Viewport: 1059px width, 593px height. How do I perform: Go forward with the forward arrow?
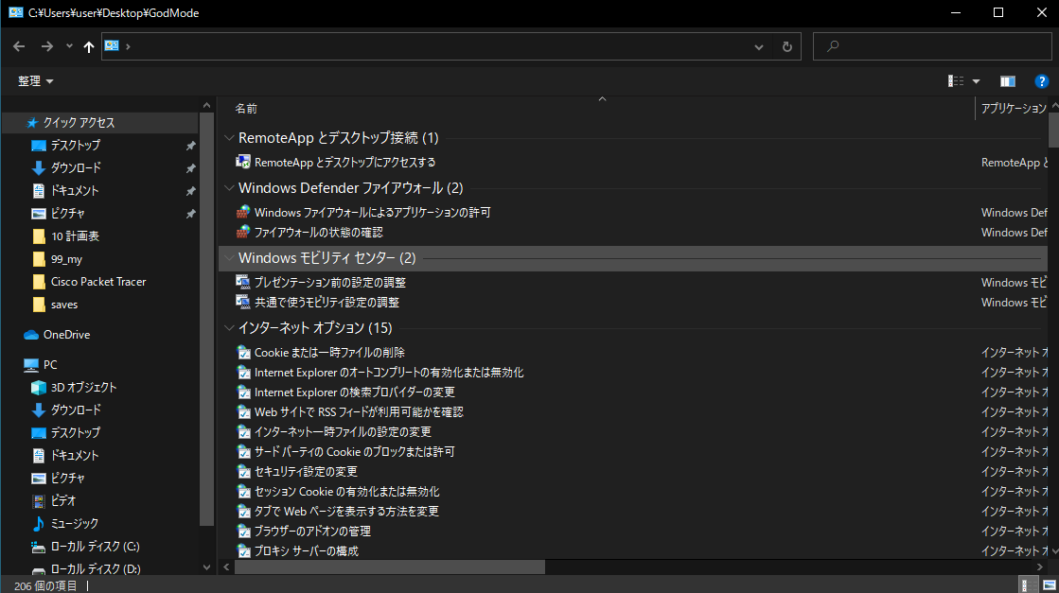[x=46, y=46]
